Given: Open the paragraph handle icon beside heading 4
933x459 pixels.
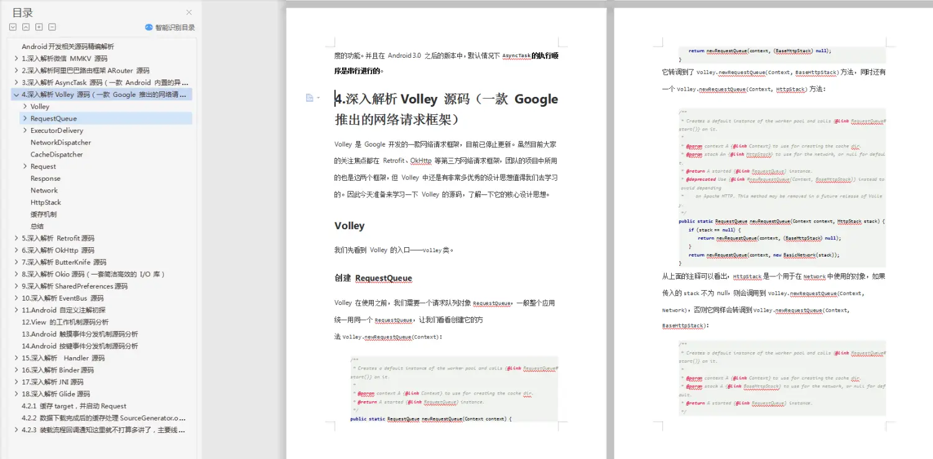Looking at the screenshot, I should (310, 98).
